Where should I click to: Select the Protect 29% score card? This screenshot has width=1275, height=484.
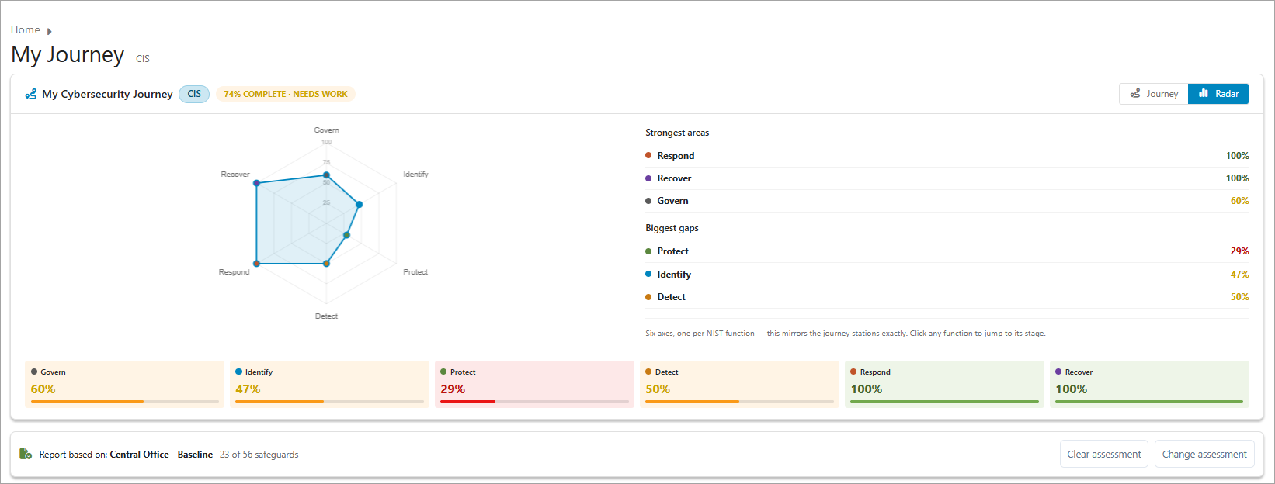tap(535, 384)
